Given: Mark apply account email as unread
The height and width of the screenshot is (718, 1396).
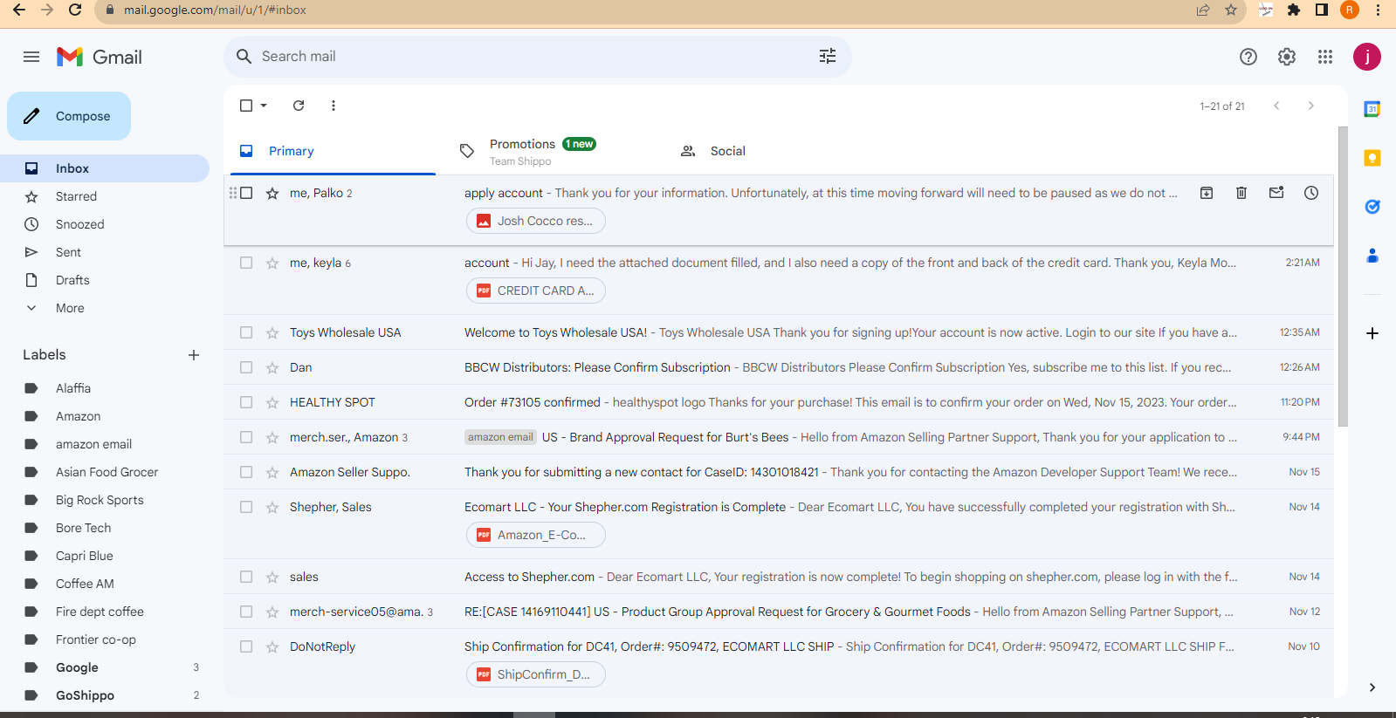Looking at the screenshot, I should pos(1276,193).
